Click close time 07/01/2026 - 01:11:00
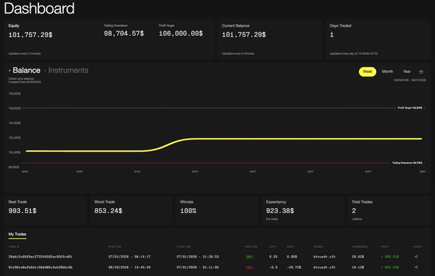The image size is (435, 276). coord(198,268)
